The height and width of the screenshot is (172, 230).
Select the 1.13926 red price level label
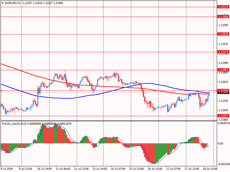223,17
